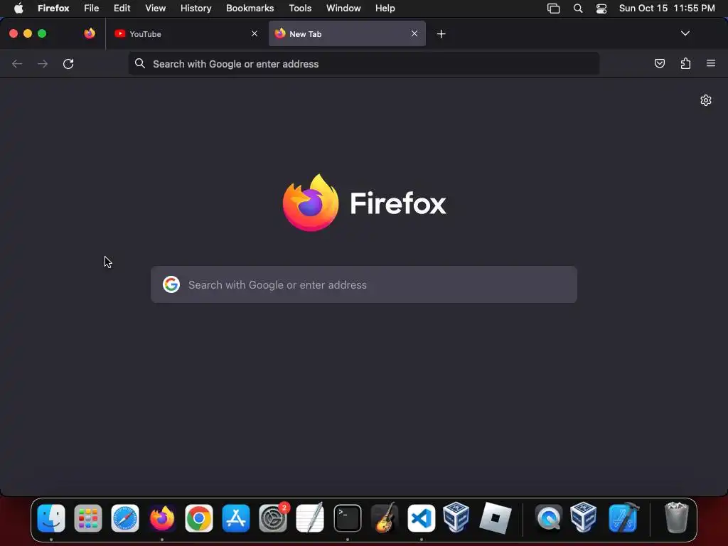Open Finder from the Dock
The height and width of the screenshot is (546, 728).
(x=51, y=518)
